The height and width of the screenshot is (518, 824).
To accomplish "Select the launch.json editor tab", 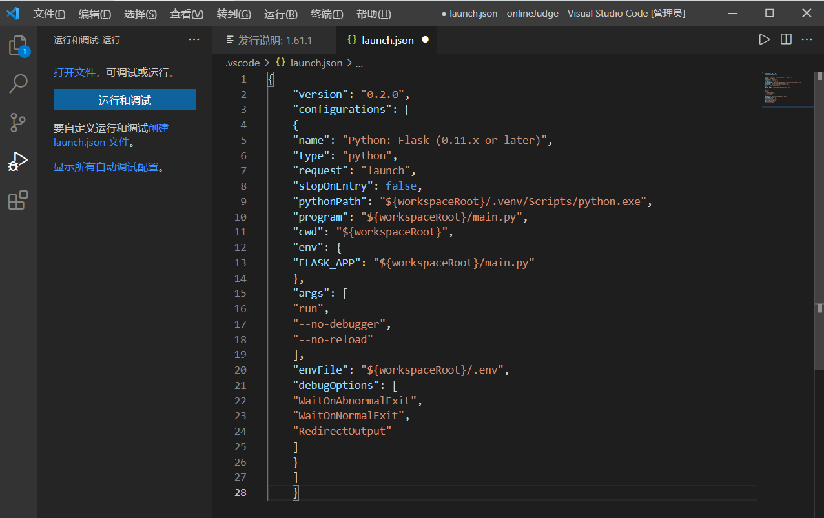I will pyautogui.click(x=386, y=40).
